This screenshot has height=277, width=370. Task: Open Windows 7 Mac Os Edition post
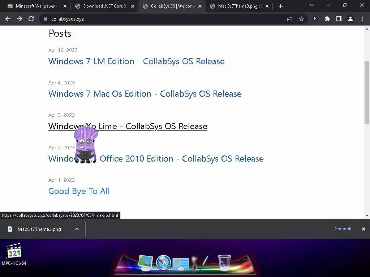tap(145, 94)
